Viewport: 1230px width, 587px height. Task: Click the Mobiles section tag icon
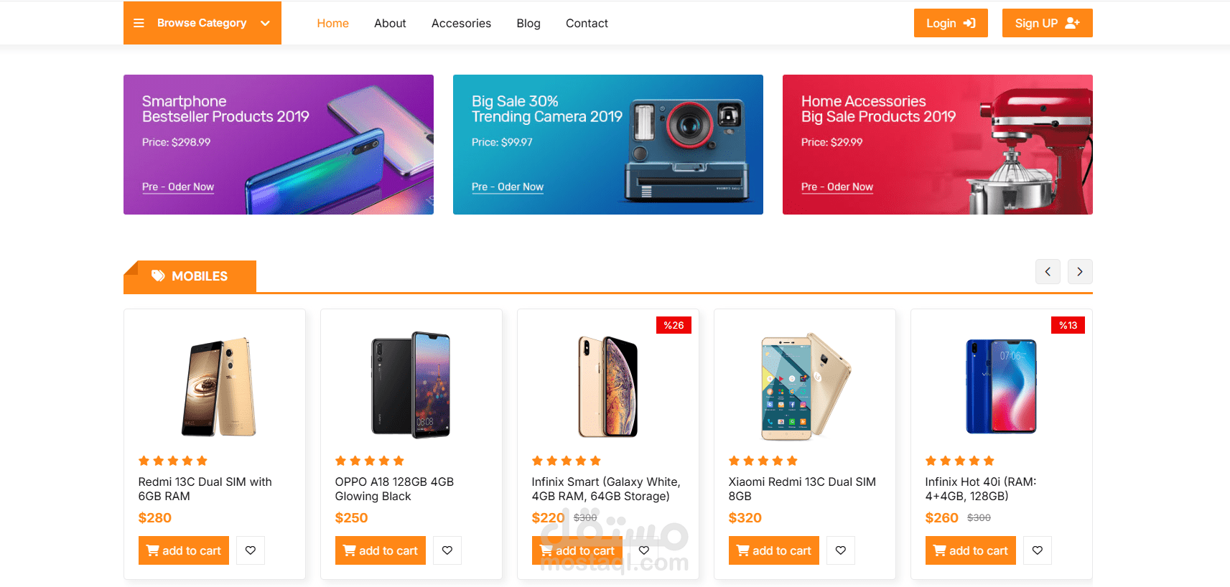click(158, 276)
